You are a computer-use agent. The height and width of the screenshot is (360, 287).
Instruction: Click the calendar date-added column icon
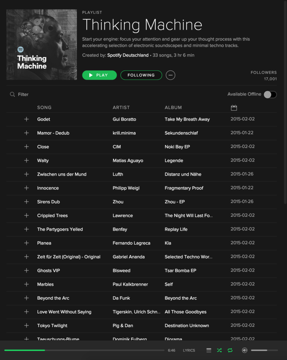(x=234, y=108)
